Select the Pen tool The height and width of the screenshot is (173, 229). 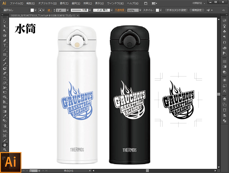coord(5,40)
